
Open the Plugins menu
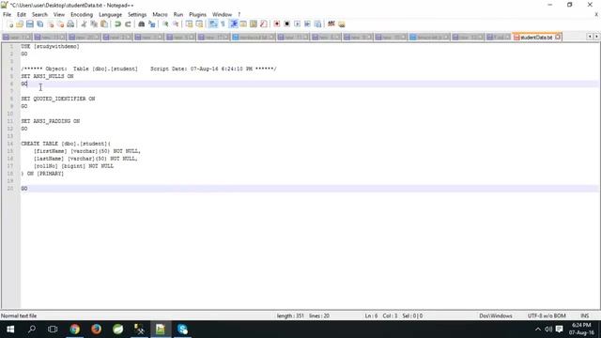pyautogui.click(x=197, y=15)
